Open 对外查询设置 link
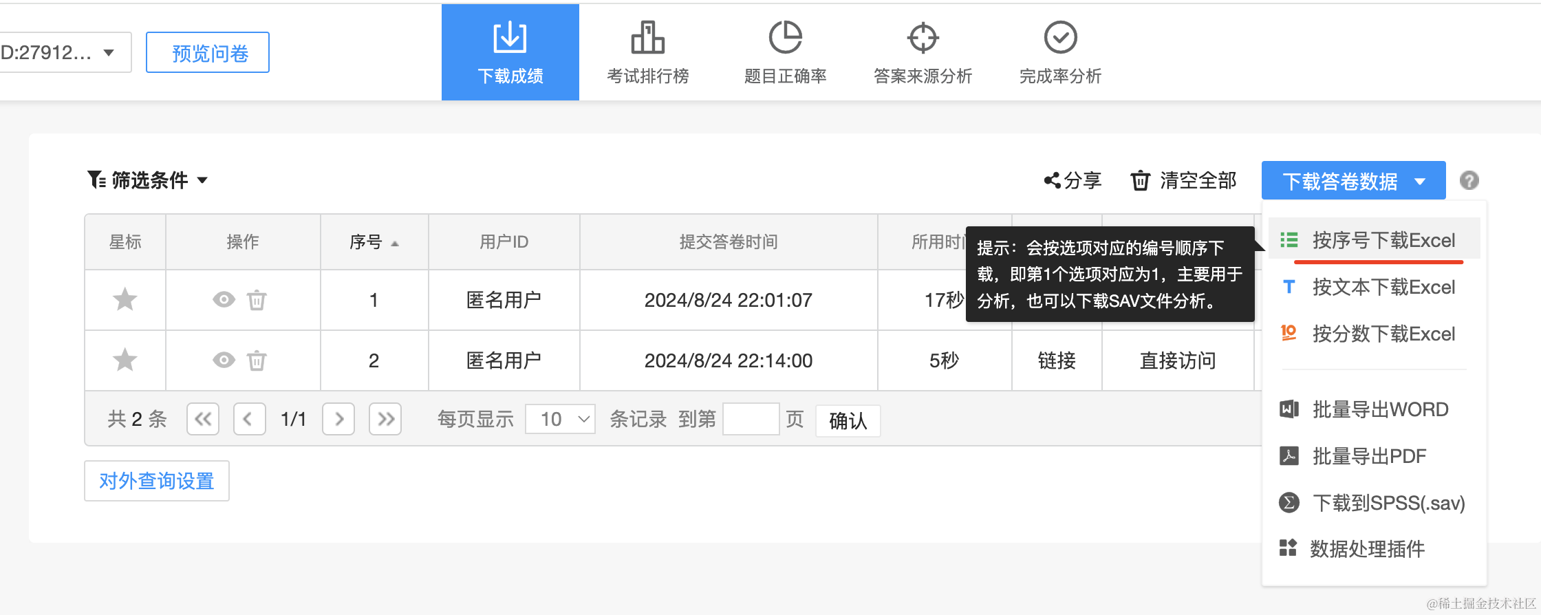Screen dimensions: 1541x615 [x=156, y=481]
